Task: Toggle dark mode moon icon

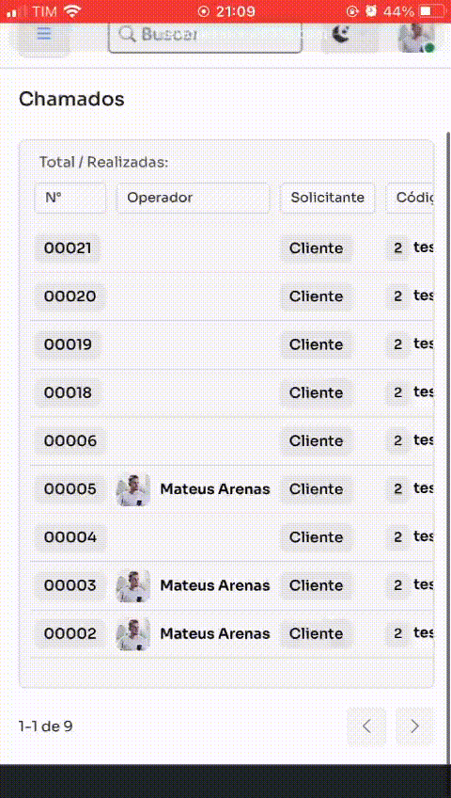Action: coord(341,35)
